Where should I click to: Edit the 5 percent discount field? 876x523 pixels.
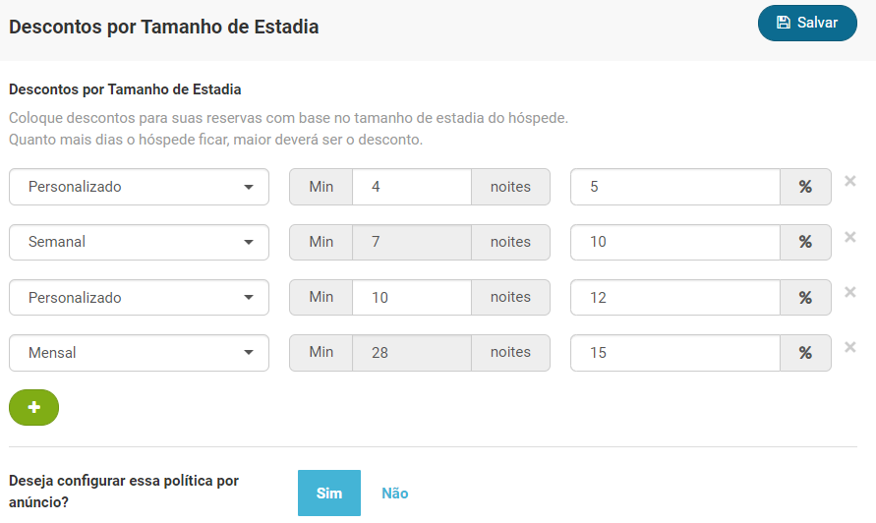point(674,187)
